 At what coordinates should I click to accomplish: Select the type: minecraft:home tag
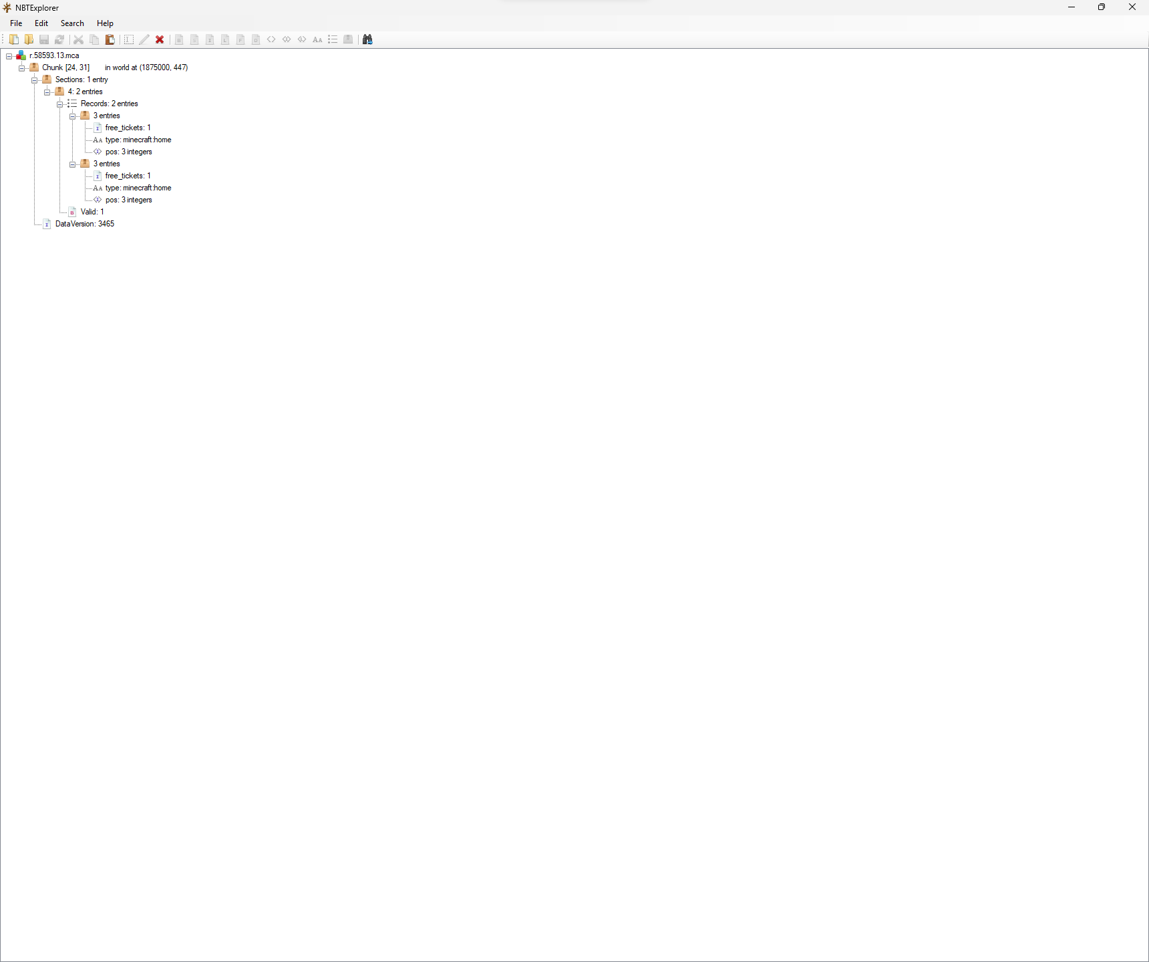pos(138,140)
